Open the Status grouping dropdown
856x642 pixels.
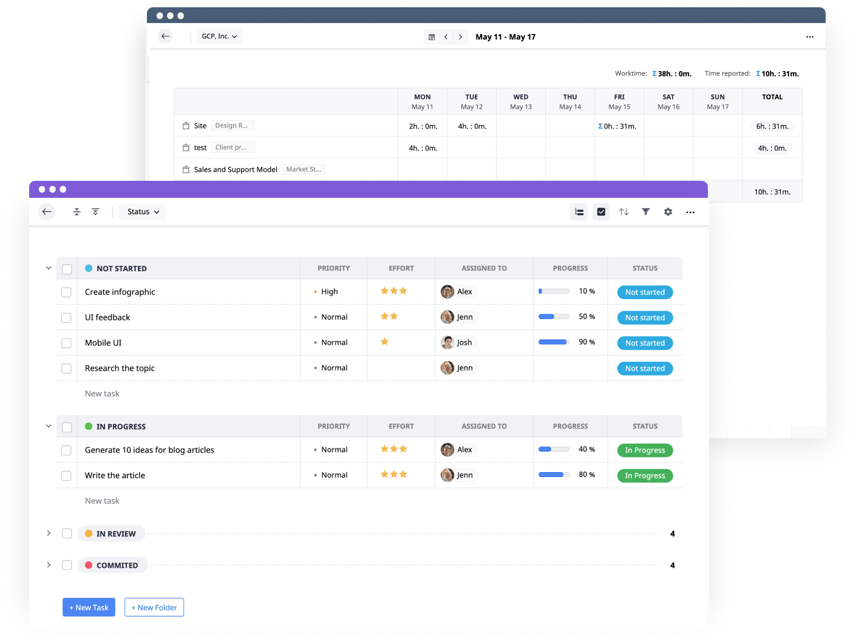[x=143, y=212]
